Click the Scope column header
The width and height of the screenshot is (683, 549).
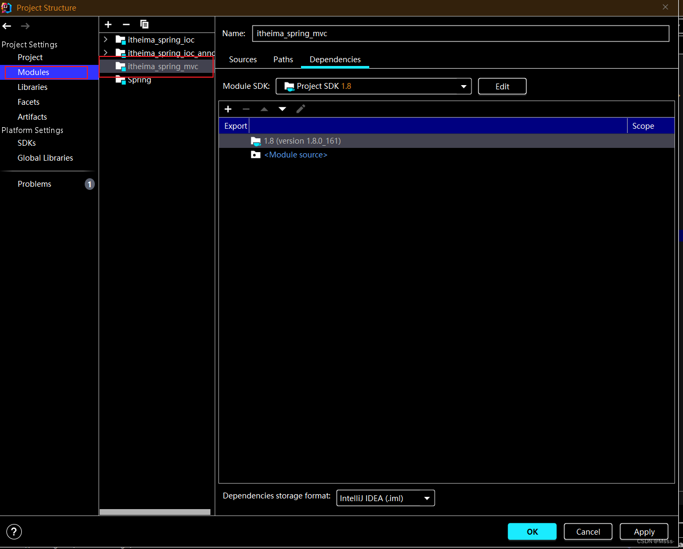pyautogui.click(x=643, y=126)
